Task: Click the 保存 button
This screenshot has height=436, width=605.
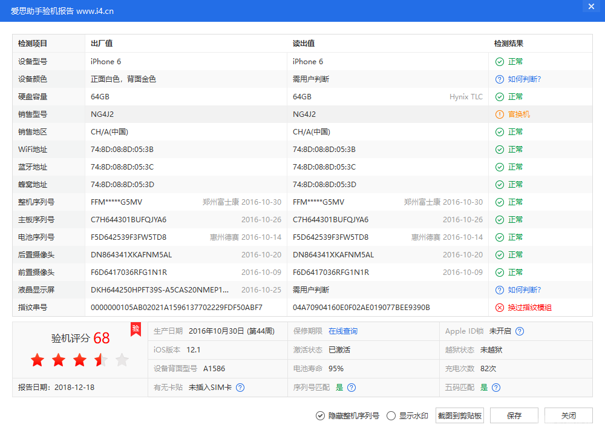Action: pyautogui.click(x=514, y=416)
